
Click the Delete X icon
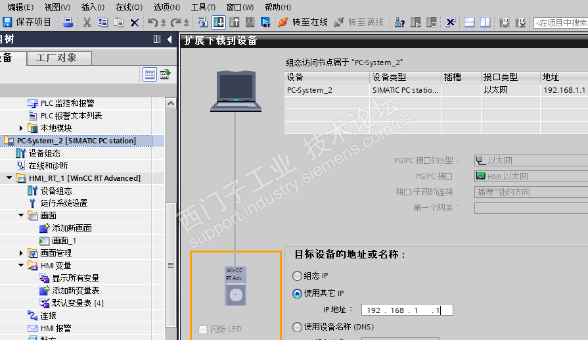click(134, 22)
